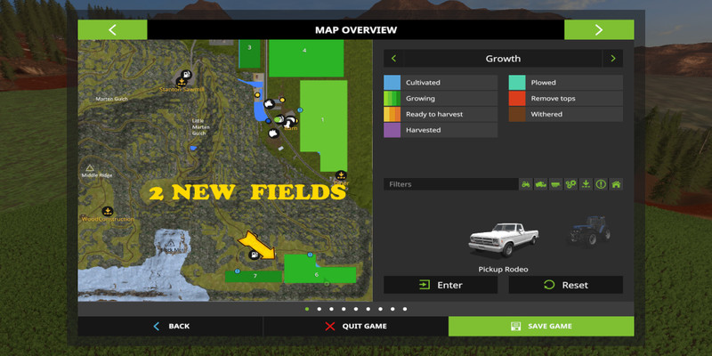
Task: Toggle the combine harvester filter icon
Action: 541,184
